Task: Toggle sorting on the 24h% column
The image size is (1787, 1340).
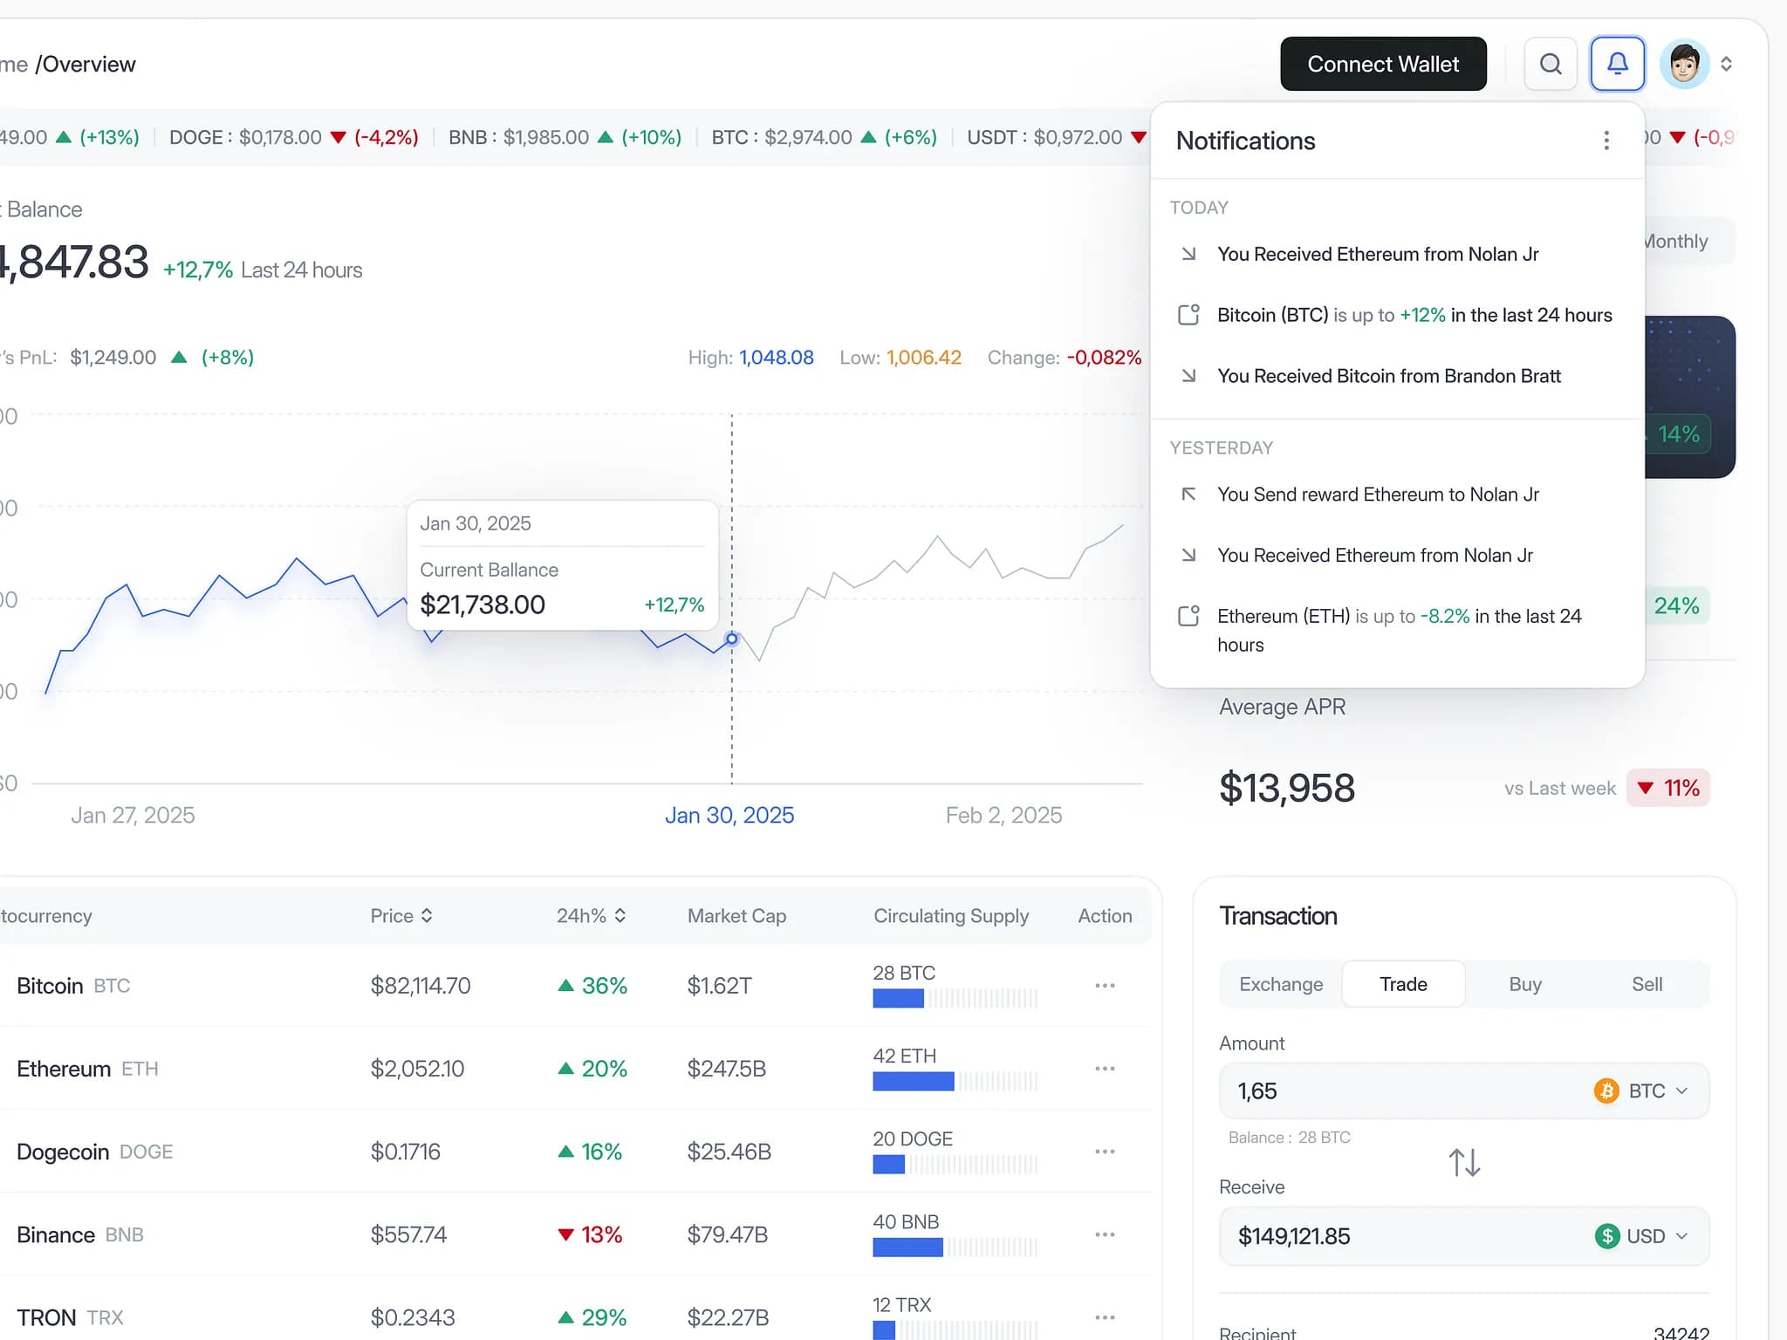Action: point(620,915)
